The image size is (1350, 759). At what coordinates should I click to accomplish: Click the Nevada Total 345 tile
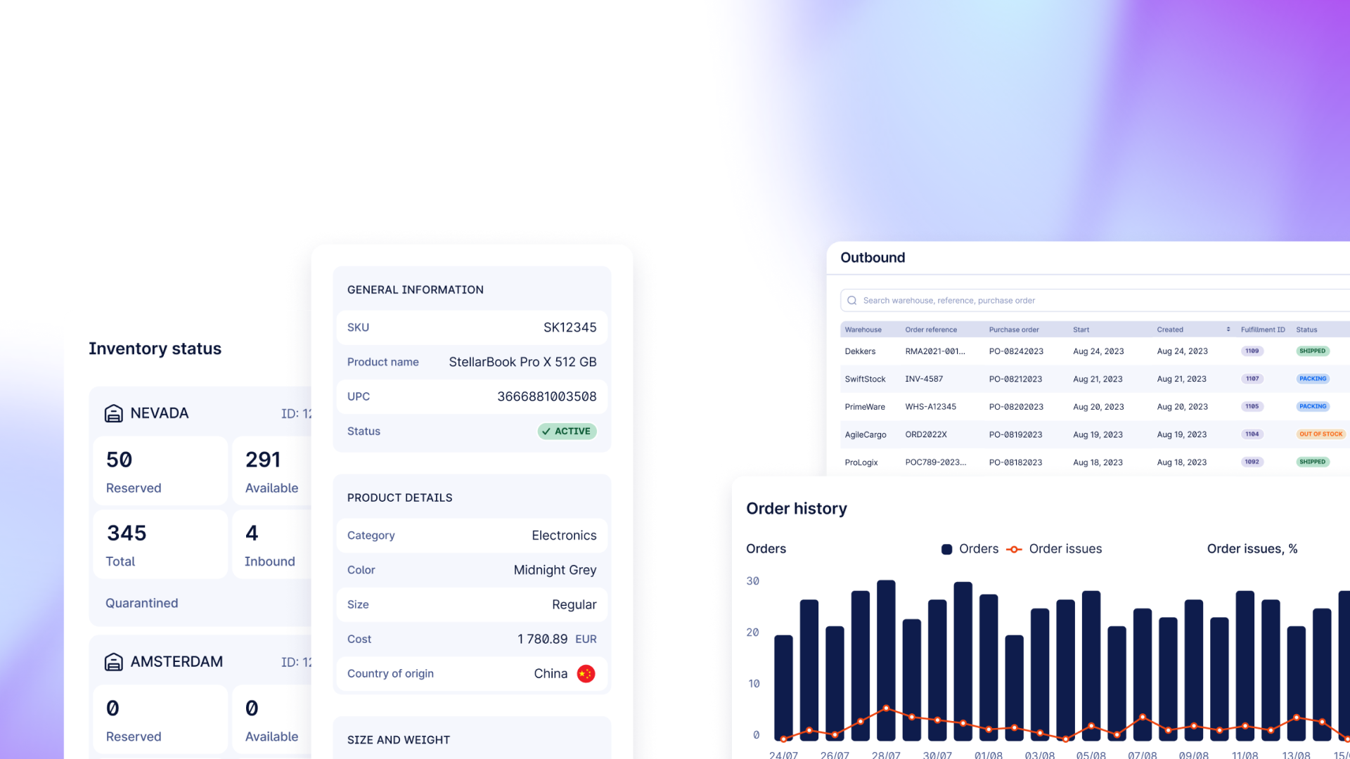point(160,545)
